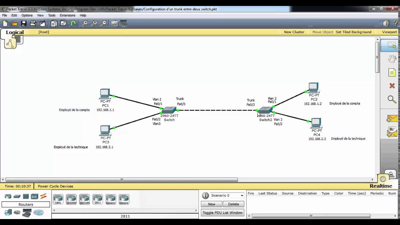400x225 pixels.
Task: Open the File menu
Action: point(4,15)
